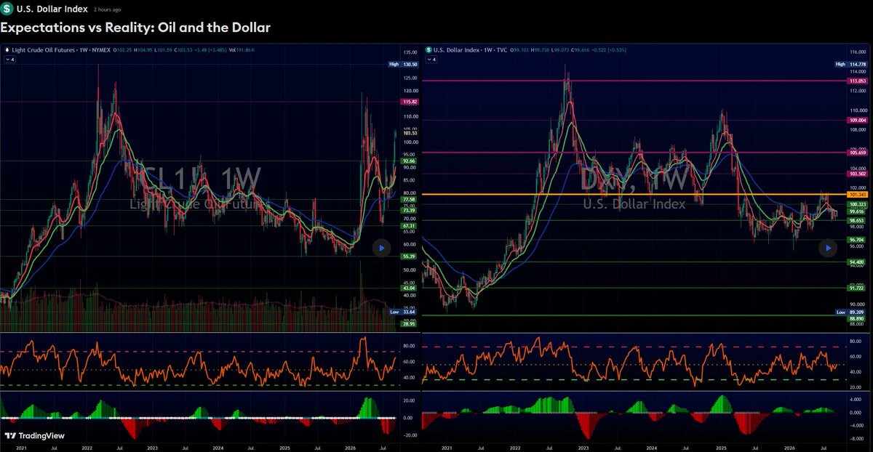The height and width of the screenshot is (452, 873).
Task: Click the 113.053 pink price label
Action: click(x=858, y=81)
